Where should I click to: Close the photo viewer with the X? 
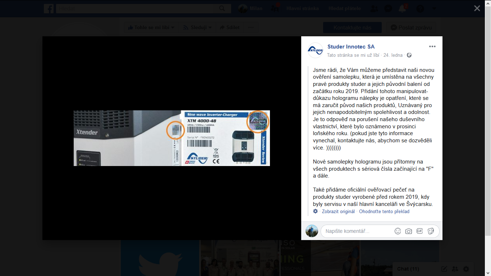[477, 8]
